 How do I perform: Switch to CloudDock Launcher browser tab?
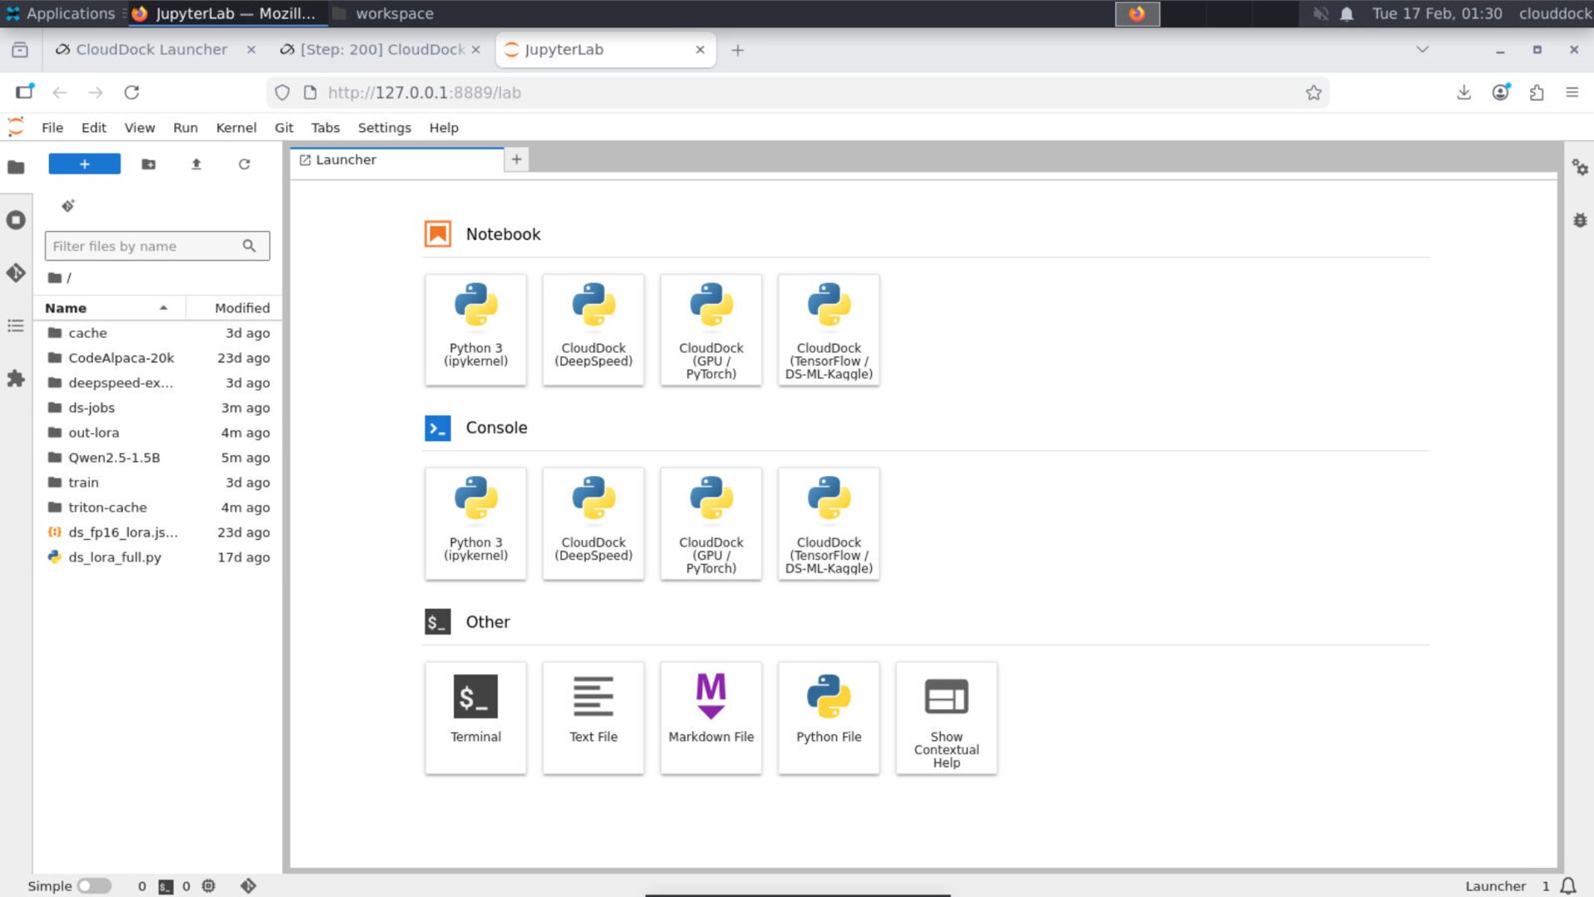151,50
